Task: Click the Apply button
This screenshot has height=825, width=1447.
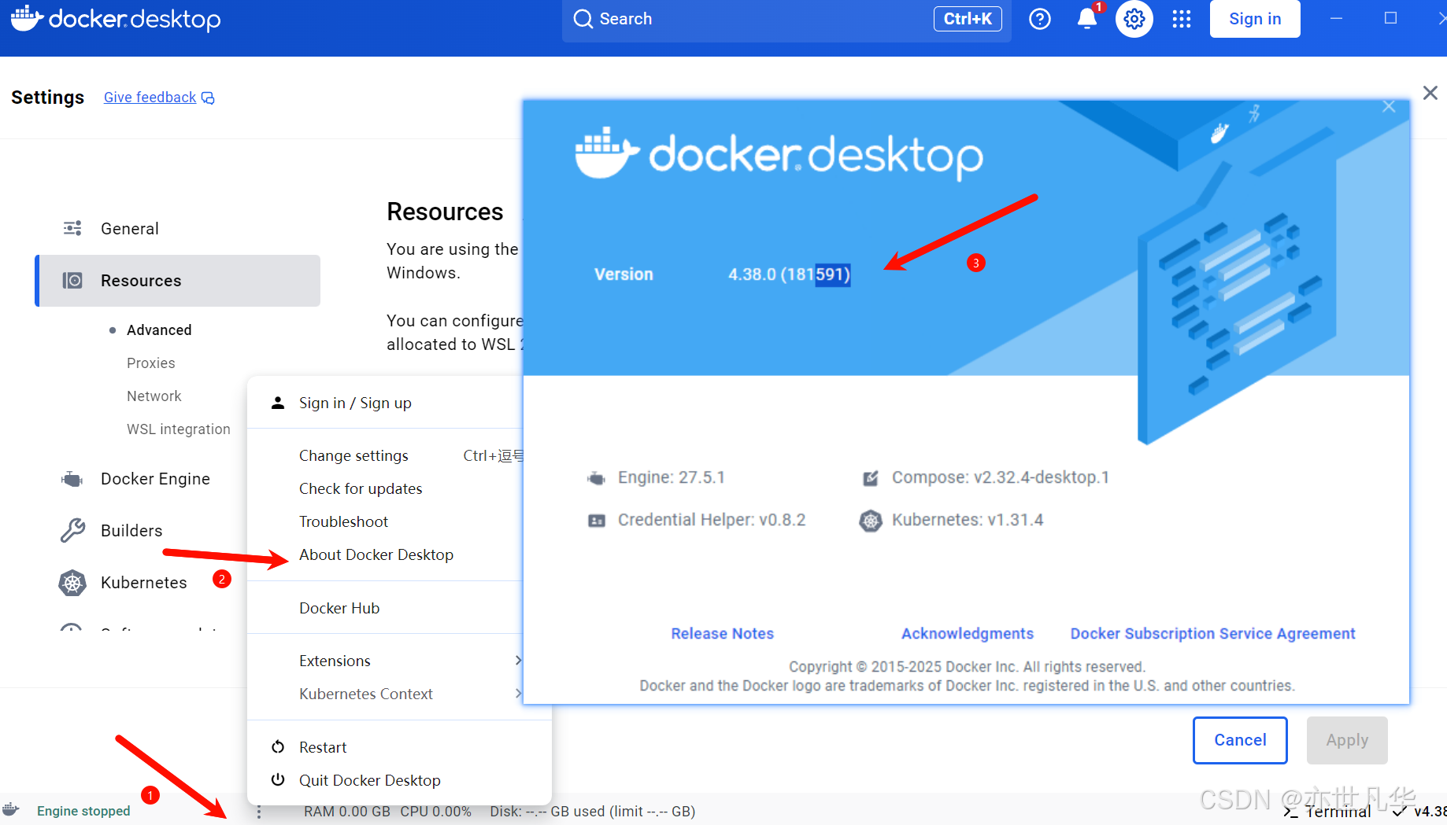Action: point(1347,740)
